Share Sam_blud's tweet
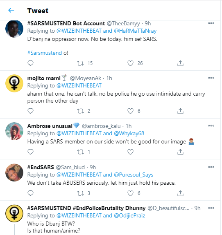This screenshot has height=235, width=222. coord(180,193)
